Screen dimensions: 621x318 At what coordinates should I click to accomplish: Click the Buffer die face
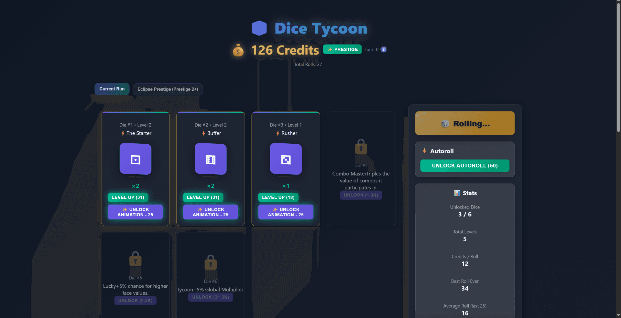pos(211,159)
